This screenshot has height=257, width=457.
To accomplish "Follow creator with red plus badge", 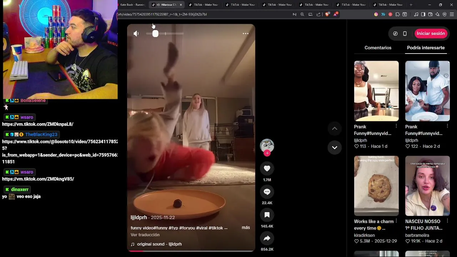I will [267, 153].
